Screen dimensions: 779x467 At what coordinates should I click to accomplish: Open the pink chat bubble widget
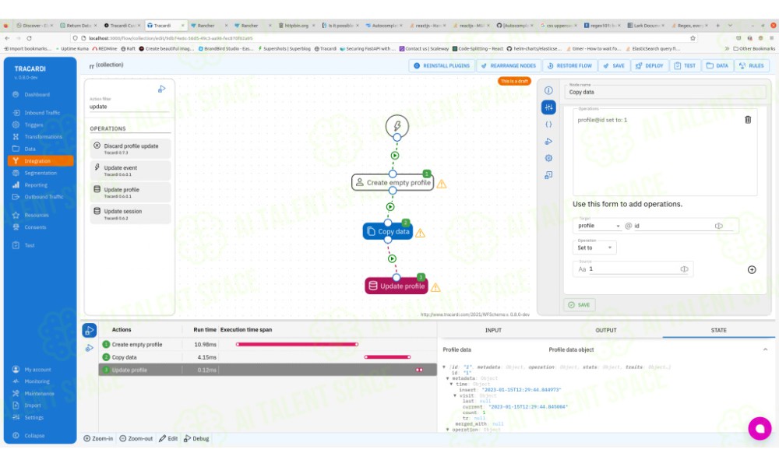tap(760, 428)
